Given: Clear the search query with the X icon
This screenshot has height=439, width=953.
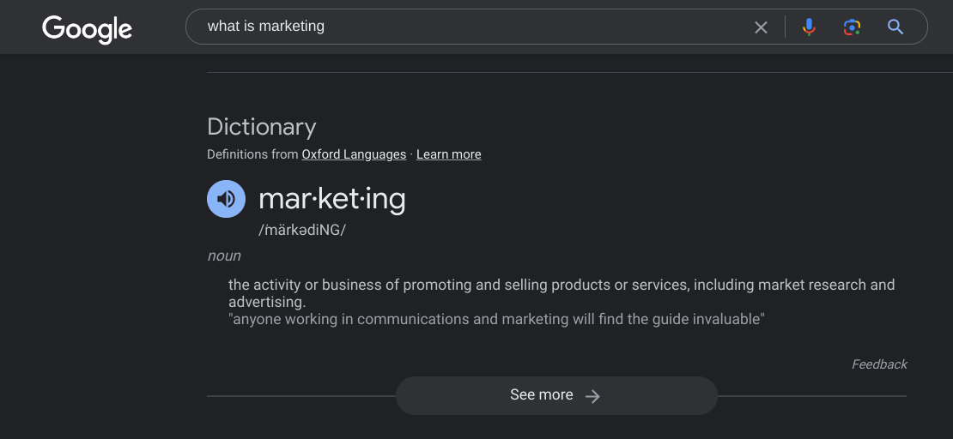Looking at the screenshot, I should (x=761, y=27).
